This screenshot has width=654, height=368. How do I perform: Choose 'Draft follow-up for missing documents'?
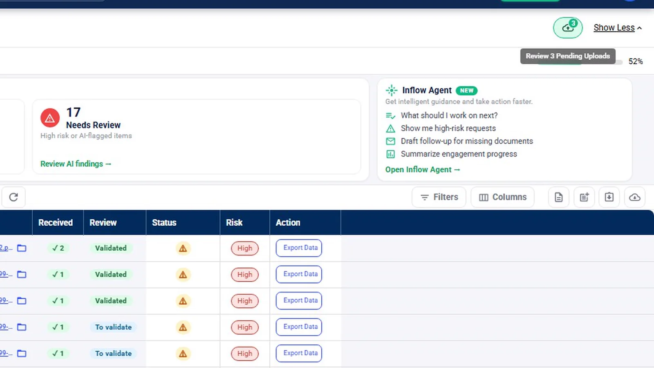click(467, 141)
